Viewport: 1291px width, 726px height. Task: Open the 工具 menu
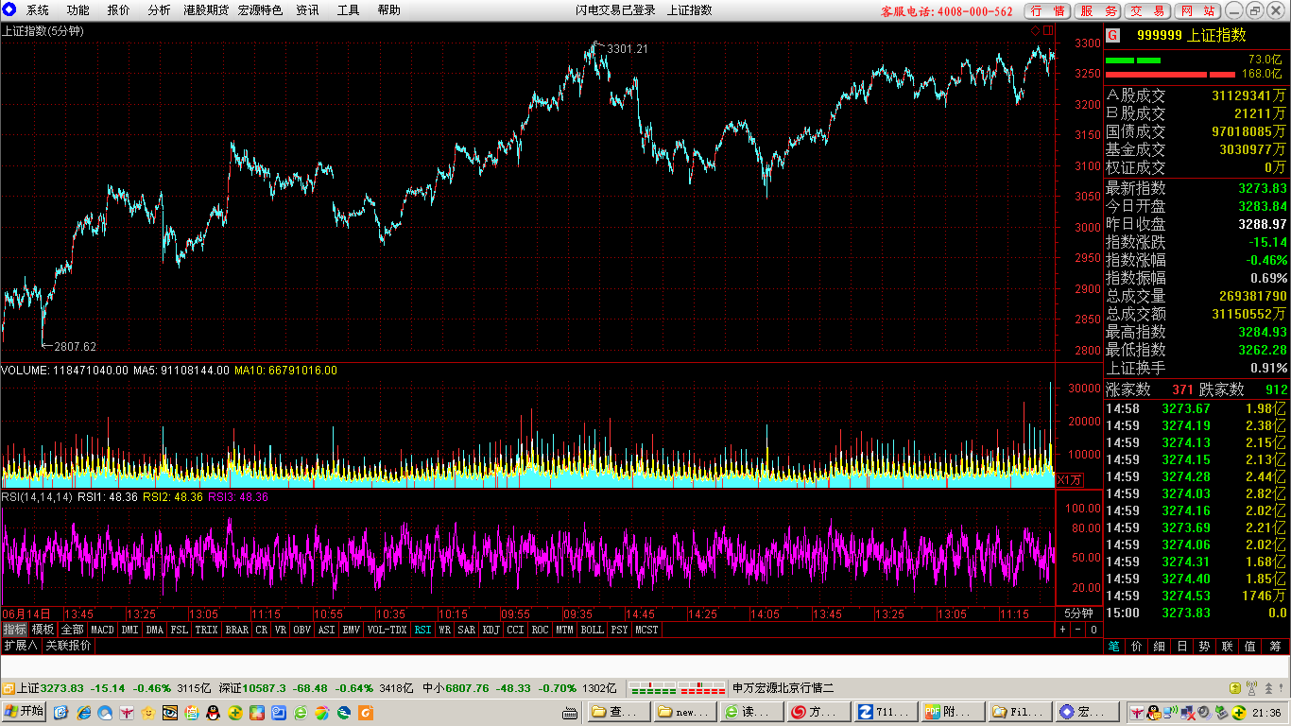click(348, 10)
